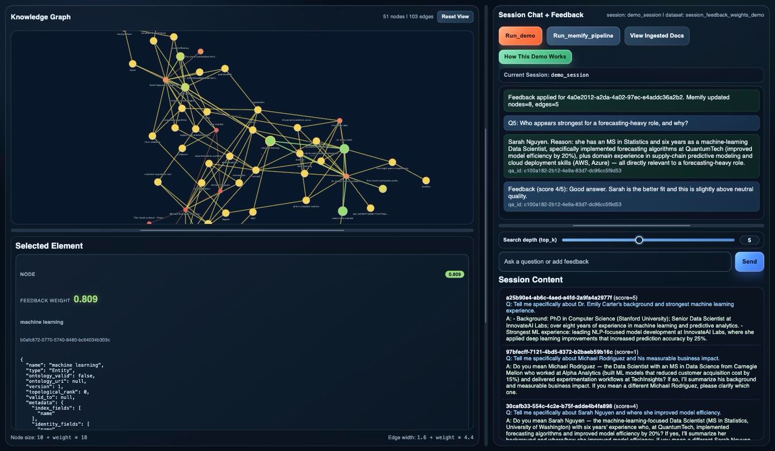Screen dimensions: 775x451
Task: Select the 25 percent prediction accuracy node
Action: coord(297,127)
